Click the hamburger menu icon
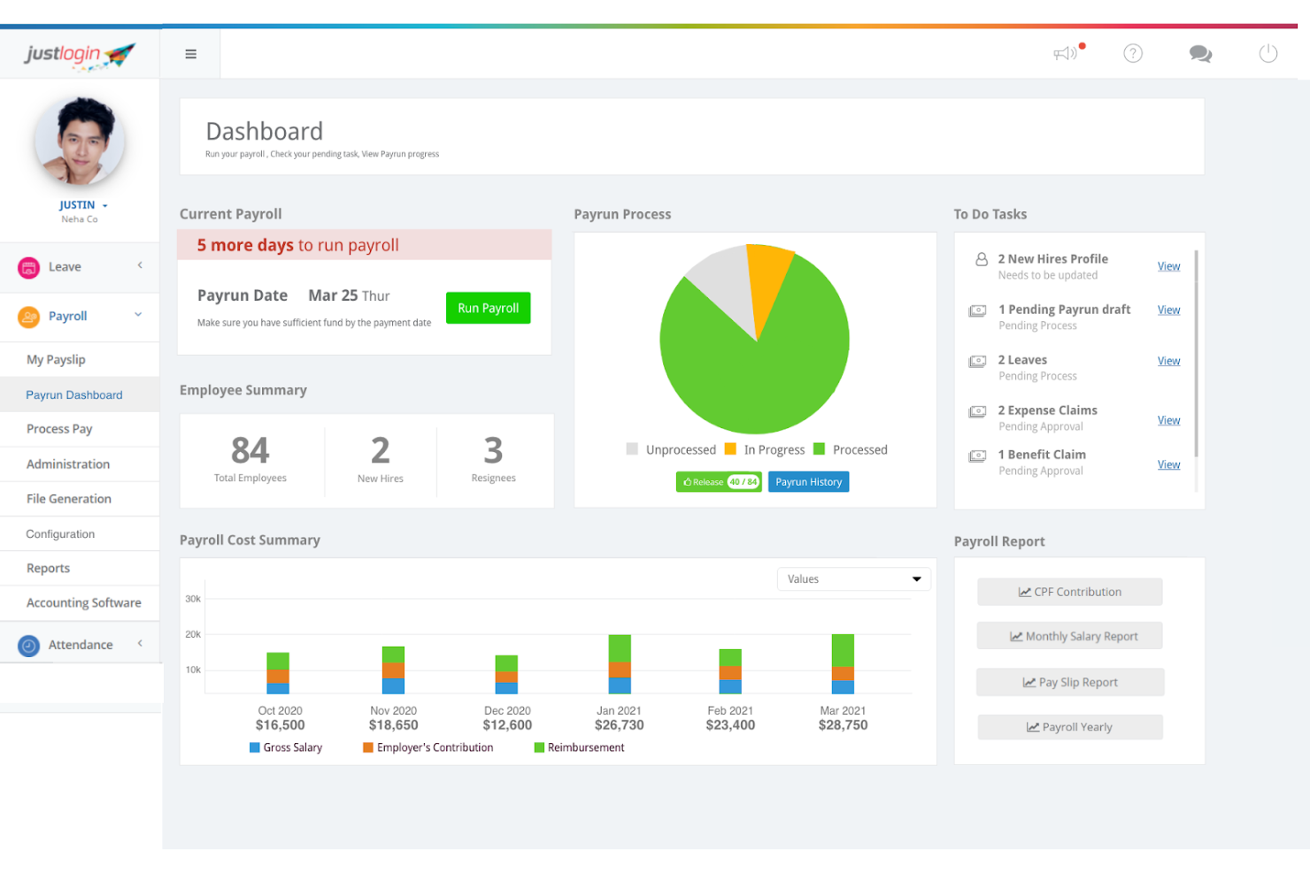 click(x=190, y=54)
